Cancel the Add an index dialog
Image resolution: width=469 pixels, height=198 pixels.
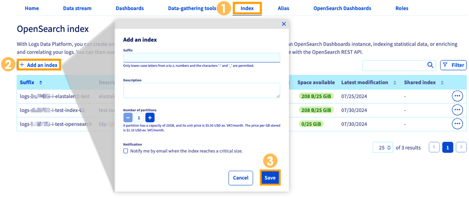coord(241,178)
